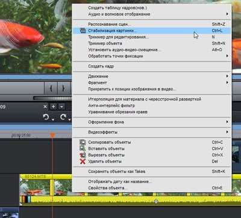Click the Paste objects icon
Image resolution: width=241 pixels, height=218 pixels.
tap(83, 149)
